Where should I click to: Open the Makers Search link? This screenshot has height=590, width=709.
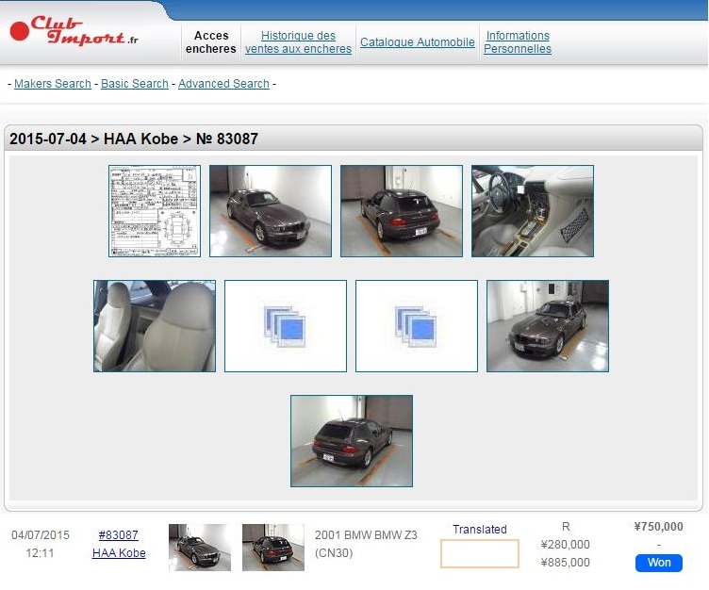(53, 84)
